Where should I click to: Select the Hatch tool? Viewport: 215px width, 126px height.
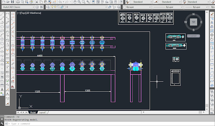click(x=2, y=73)
